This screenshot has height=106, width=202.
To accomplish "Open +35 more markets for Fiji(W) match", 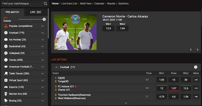I will 196,80.
